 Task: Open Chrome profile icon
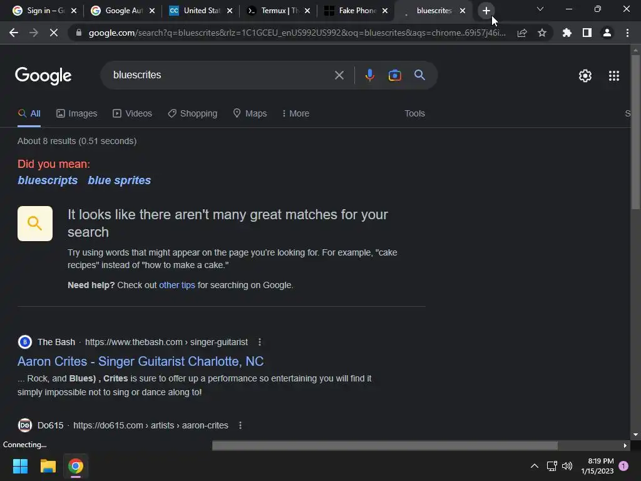607,33
